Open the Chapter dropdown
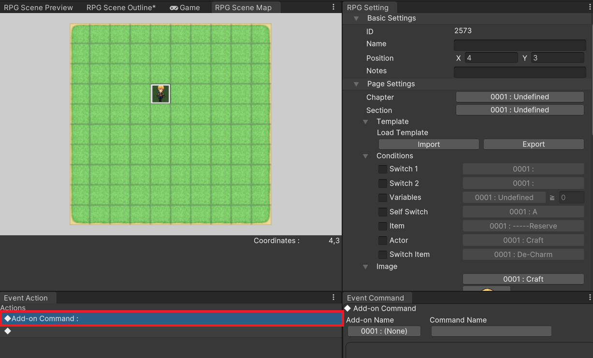This screenshot has width=593, height=358. tap(520, 97)
